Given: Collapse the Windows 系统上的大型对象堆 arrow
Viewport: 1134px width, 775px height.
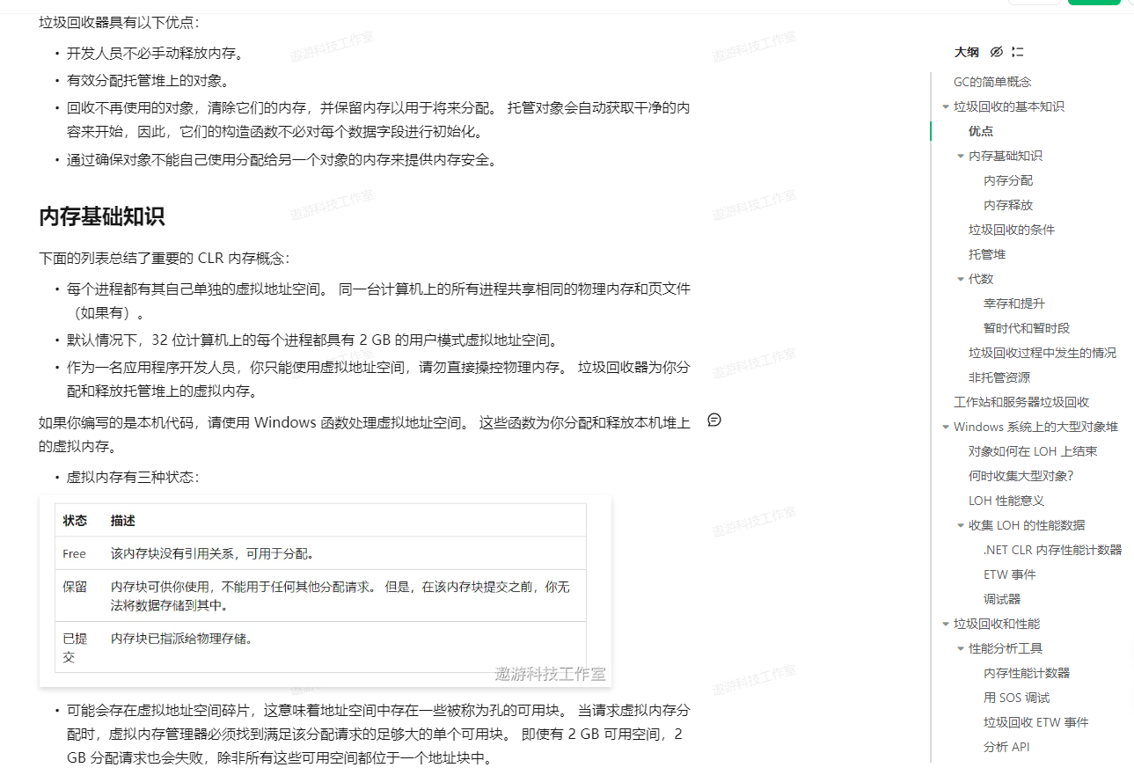Looking at the screenshot, I should [x=946, y=427].
